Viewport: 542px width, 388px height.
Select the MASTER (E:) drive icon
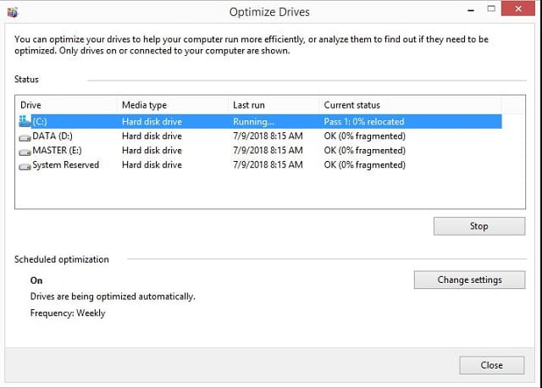[x=25, y=152]
